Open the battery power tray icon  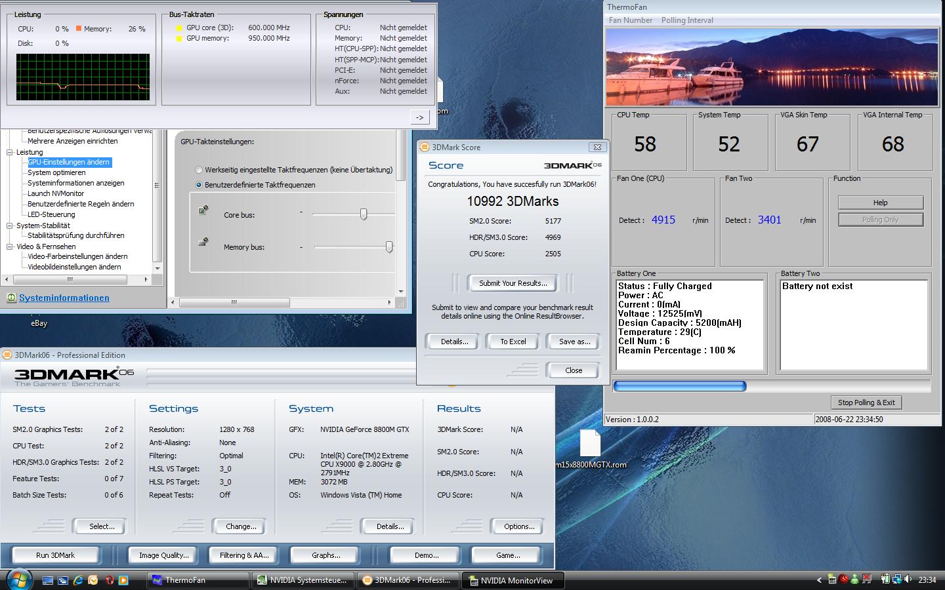pos(885,580)
